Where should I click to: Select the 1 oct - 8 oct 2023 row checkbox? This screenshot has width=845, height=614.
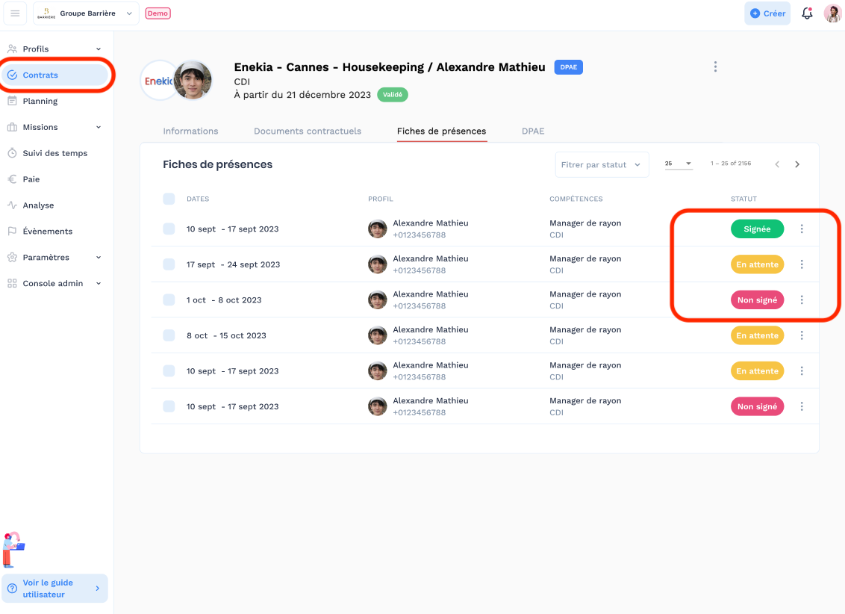169,300
